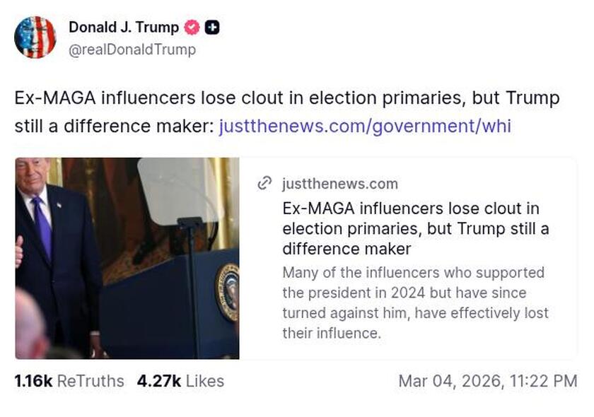This screenshot has height=417, width=594.
Task: Click the chain link icon on the preview card
Action: click(264, 184)
